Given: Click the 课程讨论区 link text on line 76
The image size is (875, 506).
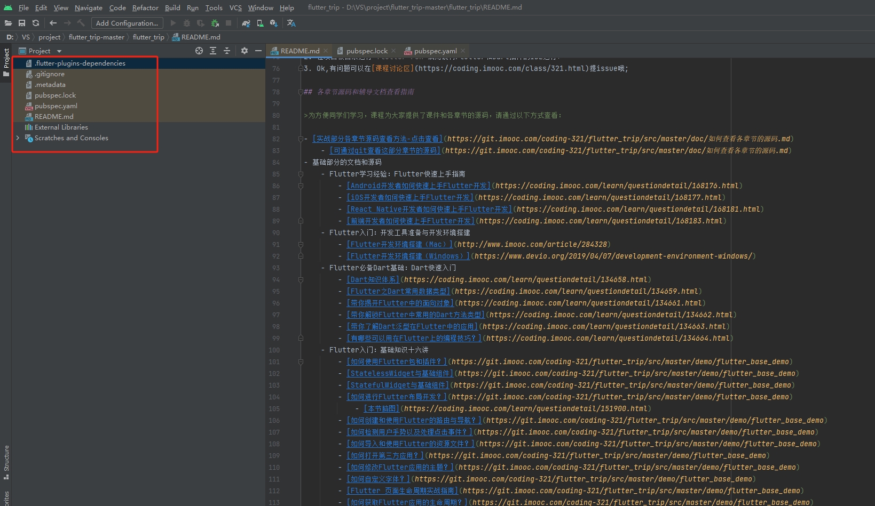Looking at the screenshot, I should point(393,68).
